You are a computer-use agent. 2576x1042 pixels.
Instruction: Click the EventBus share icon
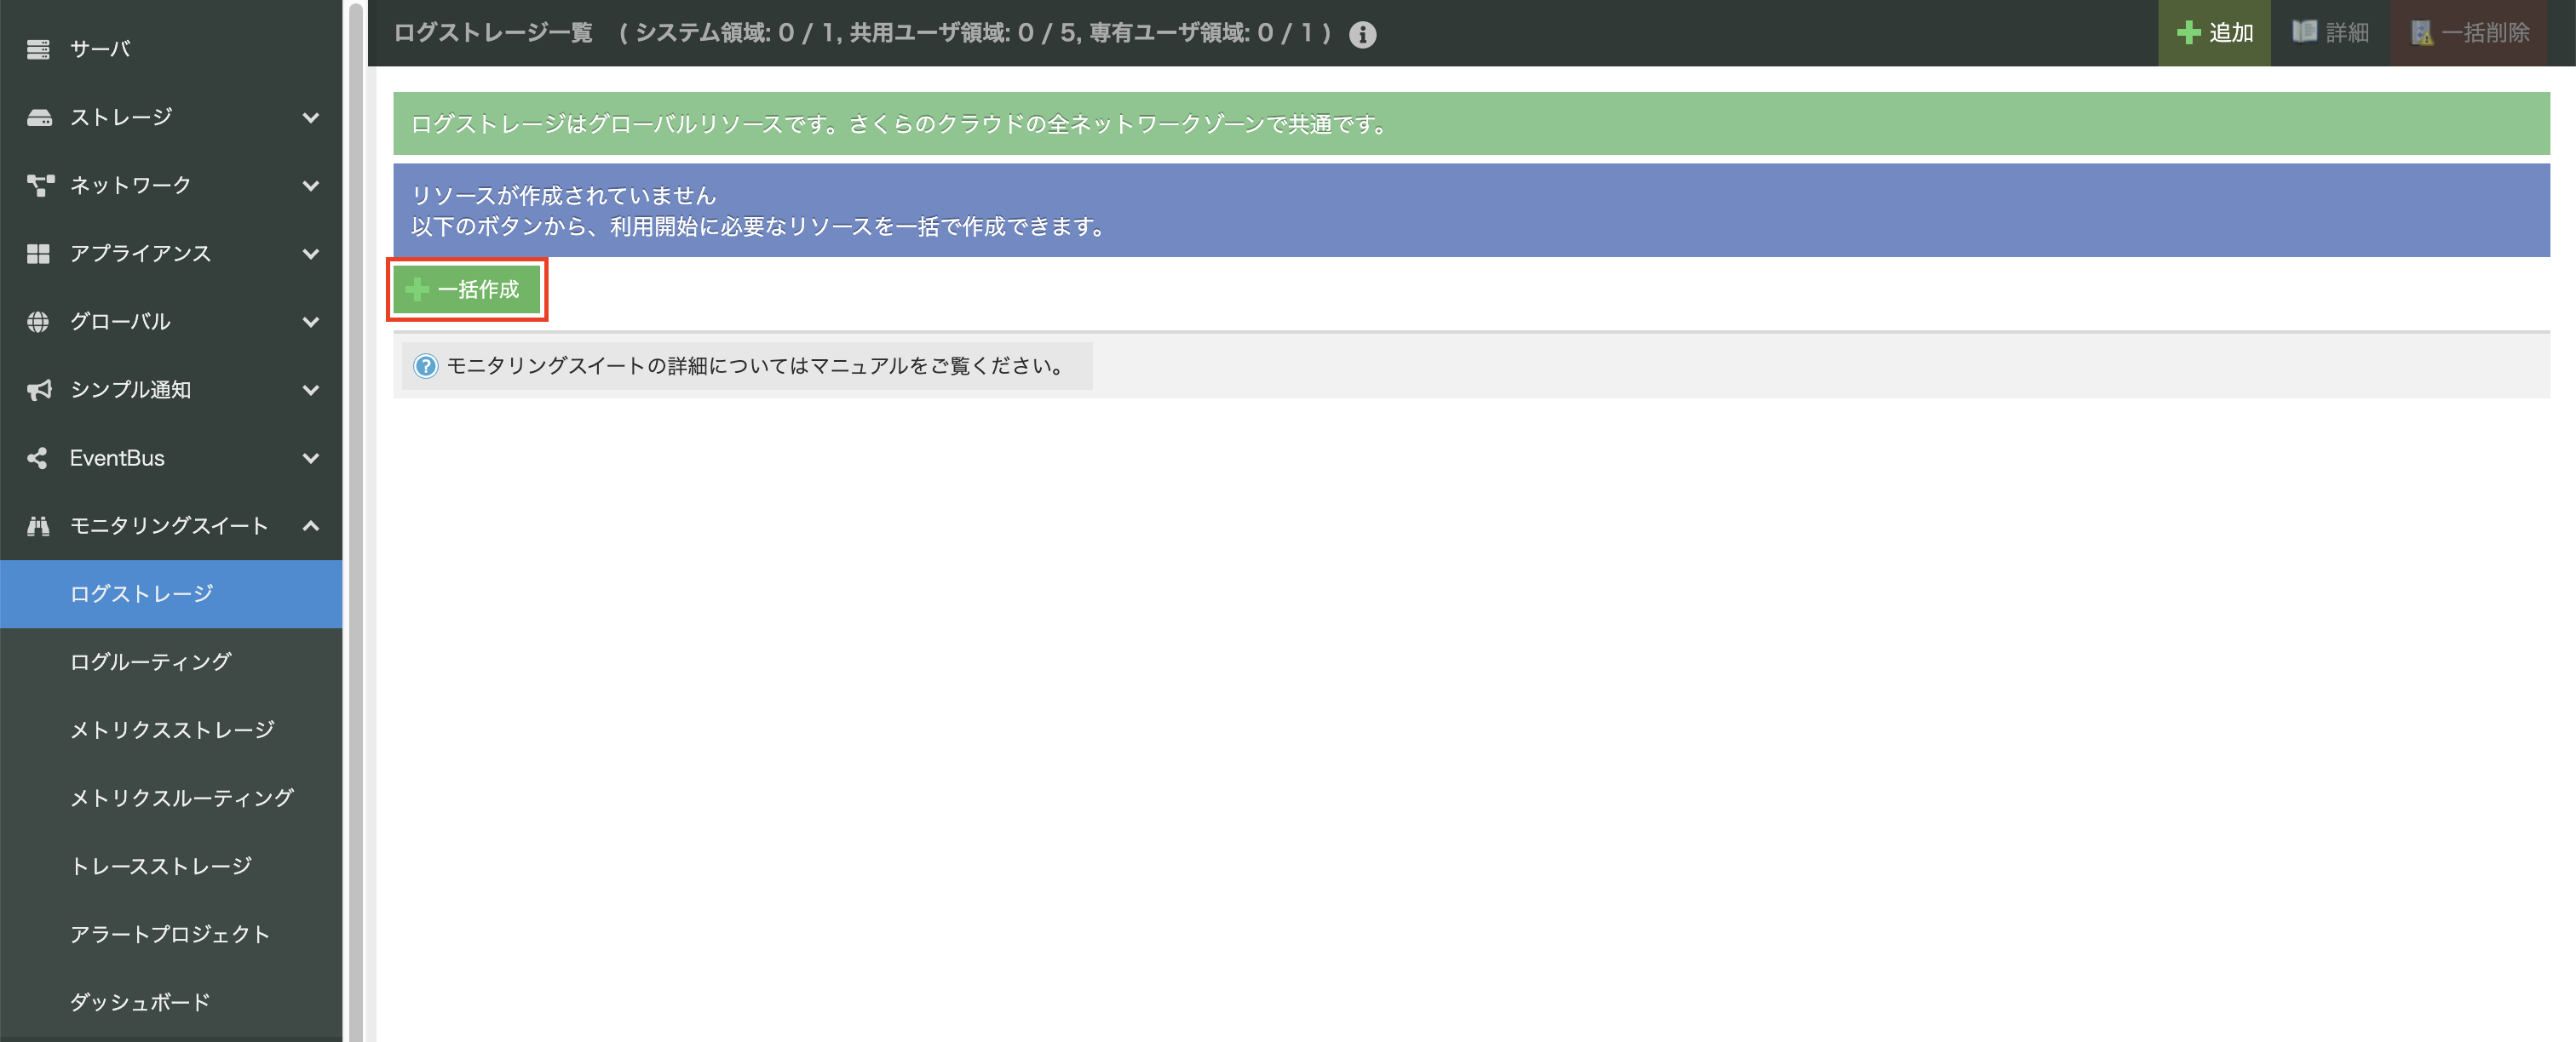pyautogui.click(x=38, y=457)
